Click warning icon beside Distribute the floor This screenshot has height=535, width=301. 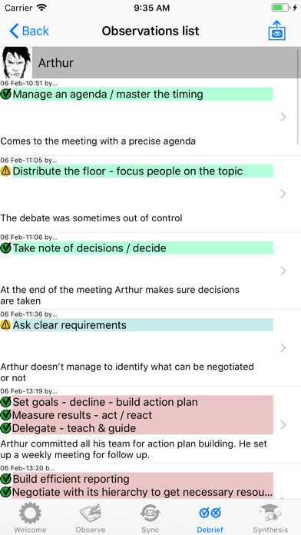point(6,171)
